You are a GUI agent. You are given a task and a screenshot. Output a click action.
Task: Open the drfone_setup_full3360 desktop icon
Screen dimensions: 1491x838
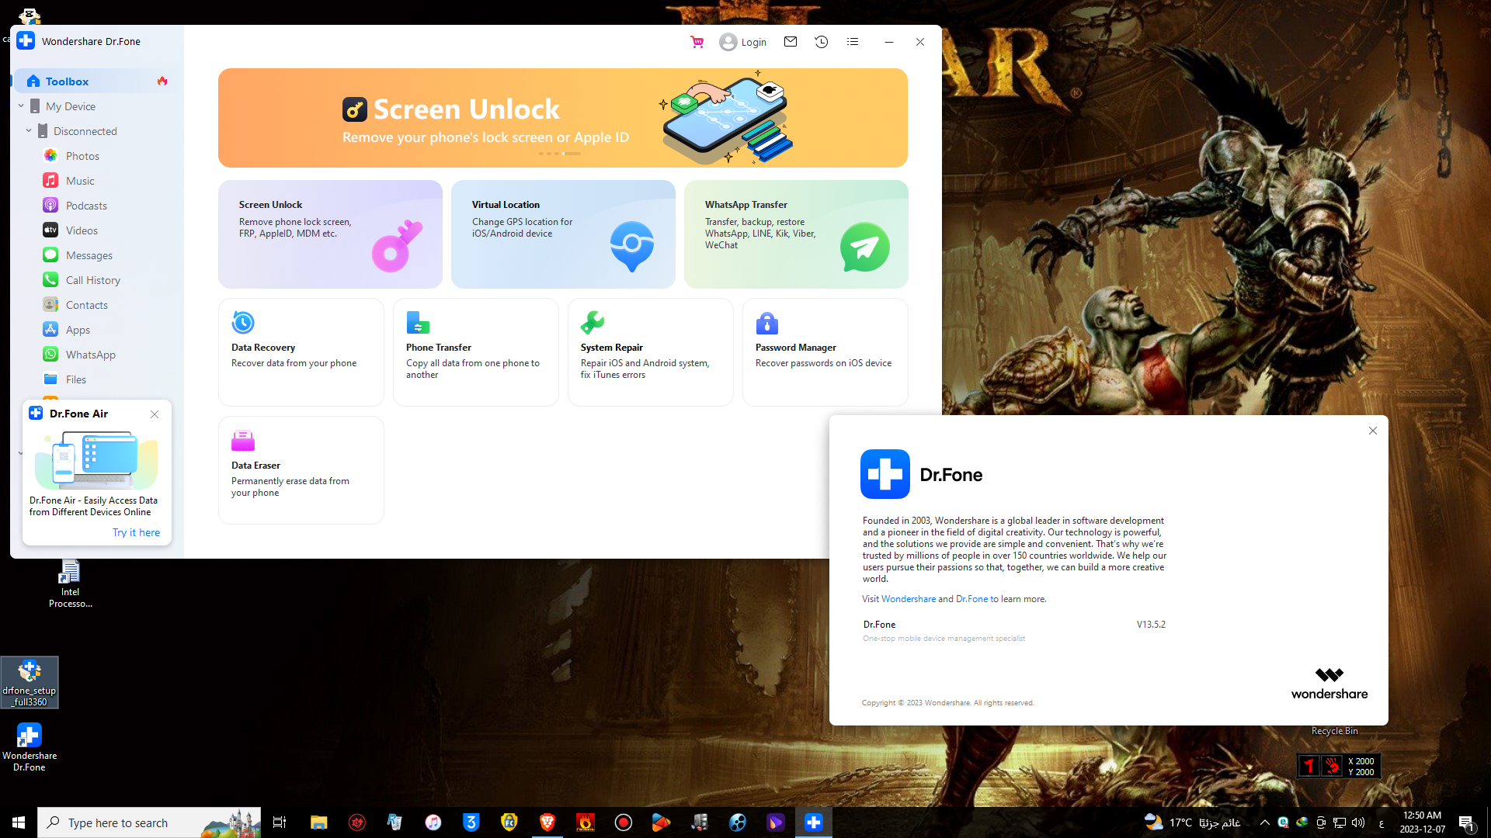tap(30, 682)
